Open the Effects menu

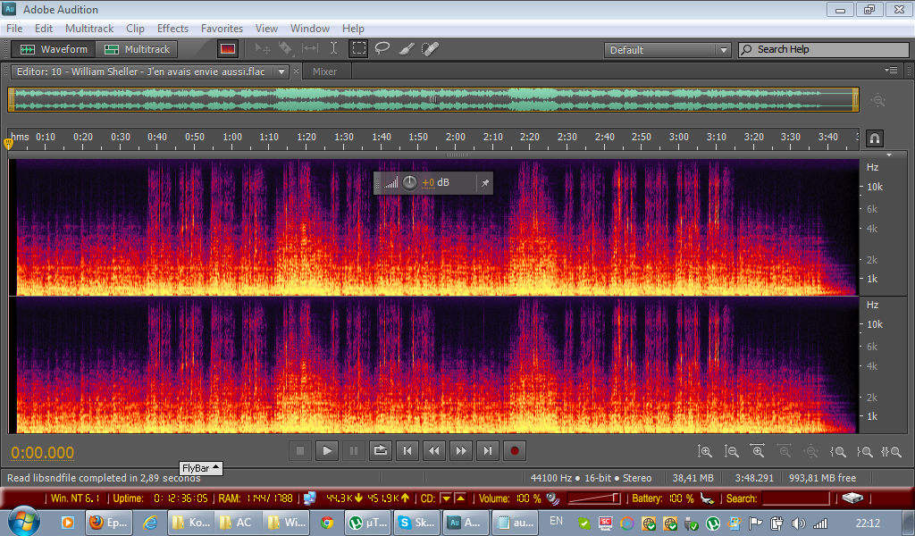172,29
